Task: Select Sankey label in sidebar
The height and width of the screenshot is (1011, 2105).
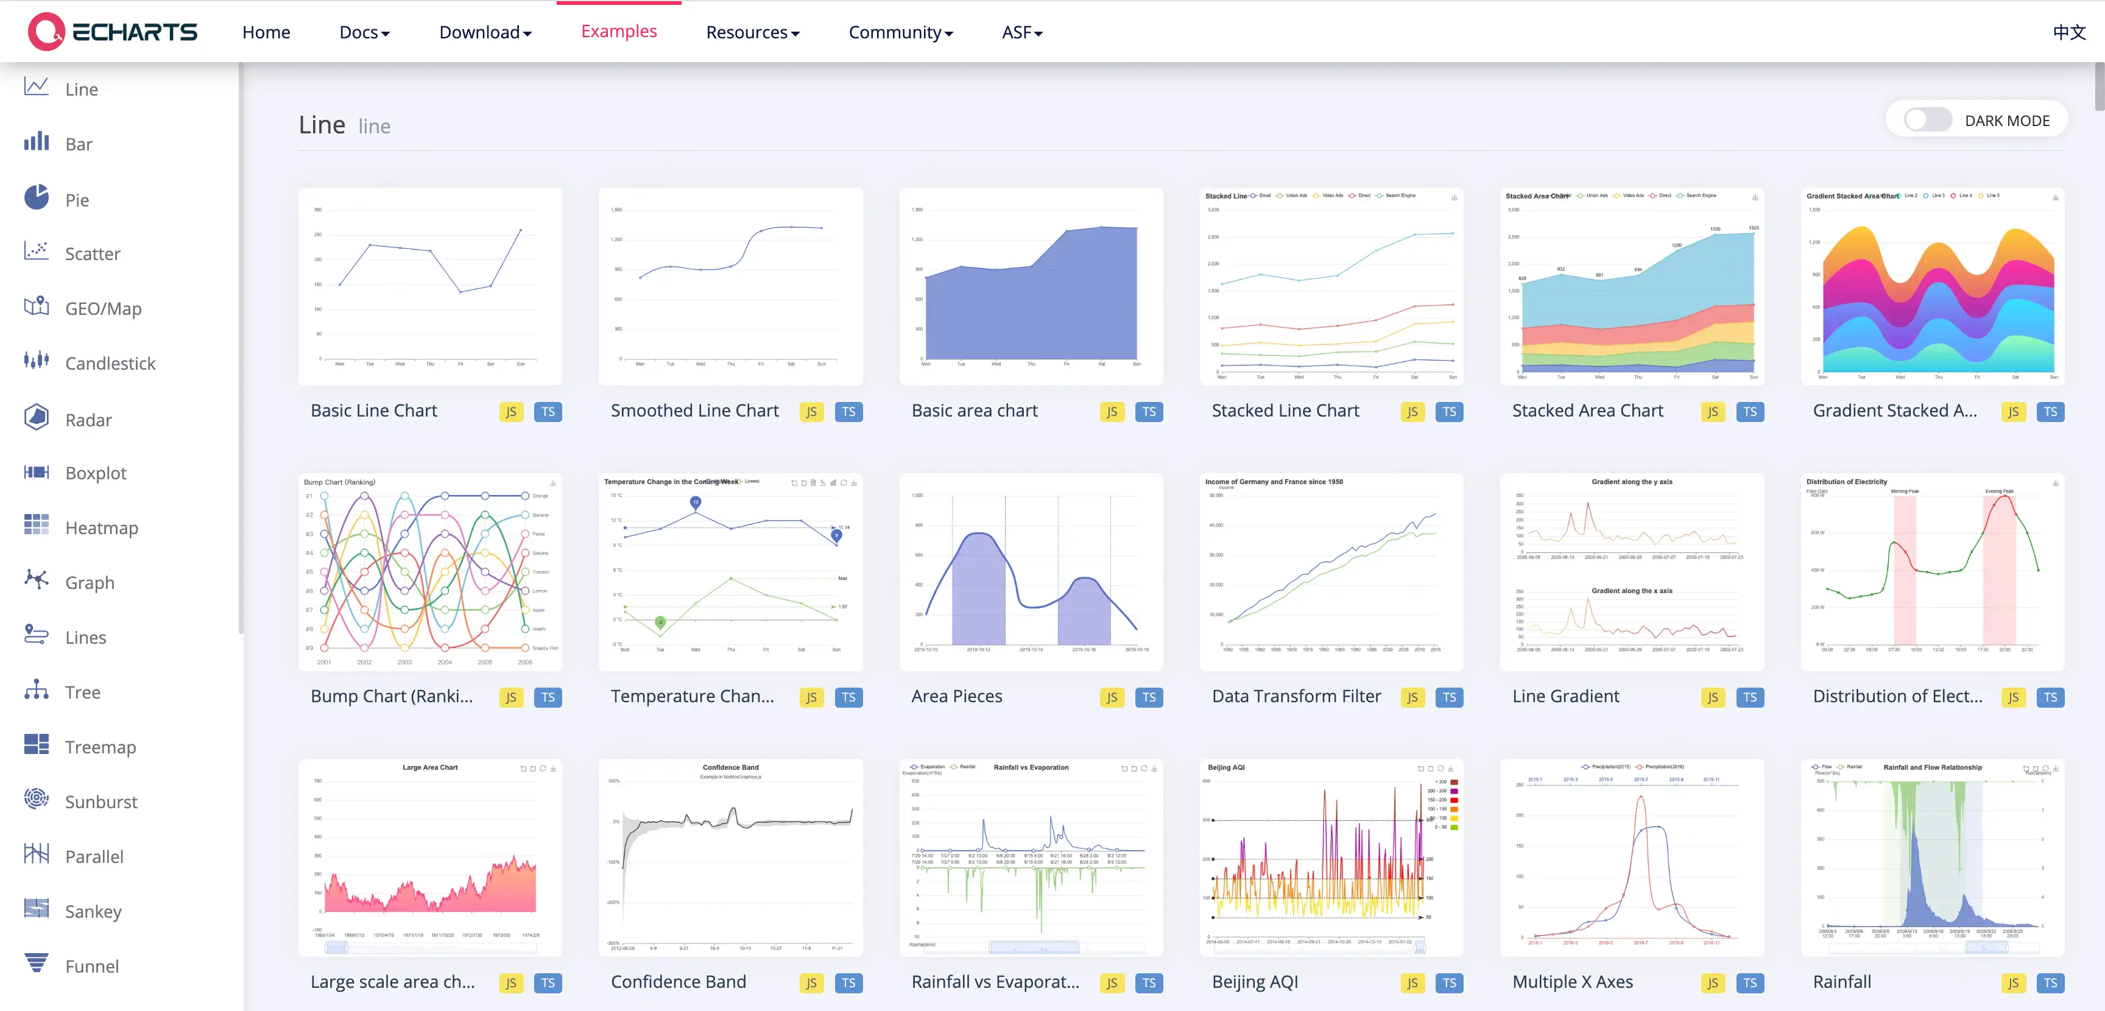Action: click(93, 911)
